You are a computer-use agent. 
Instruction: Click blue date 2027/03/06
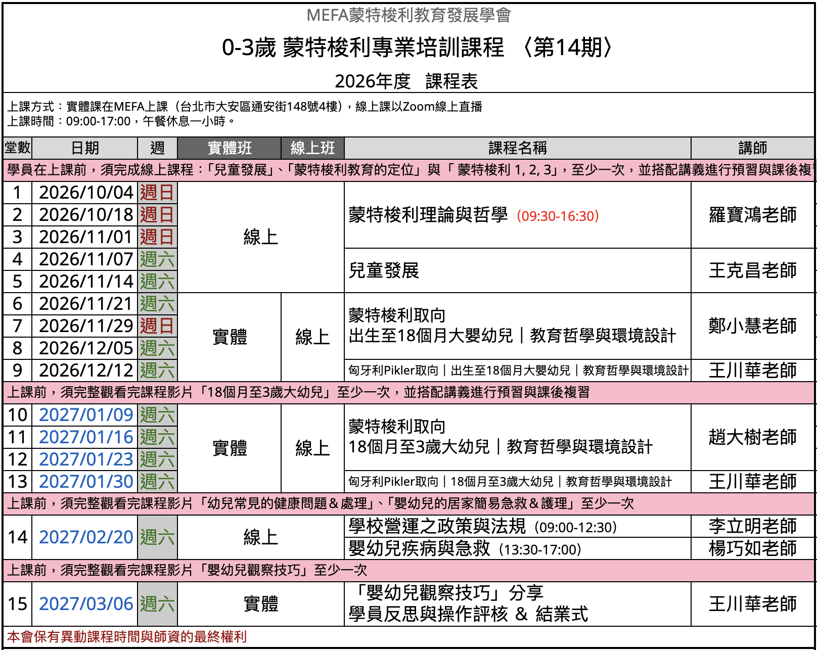click(86, 604)
